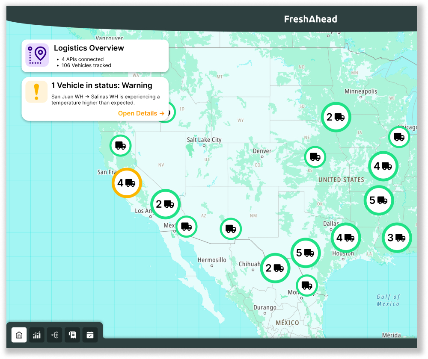Click the Logistics Overview card title

pyautogui.click(x=89, y=48)
